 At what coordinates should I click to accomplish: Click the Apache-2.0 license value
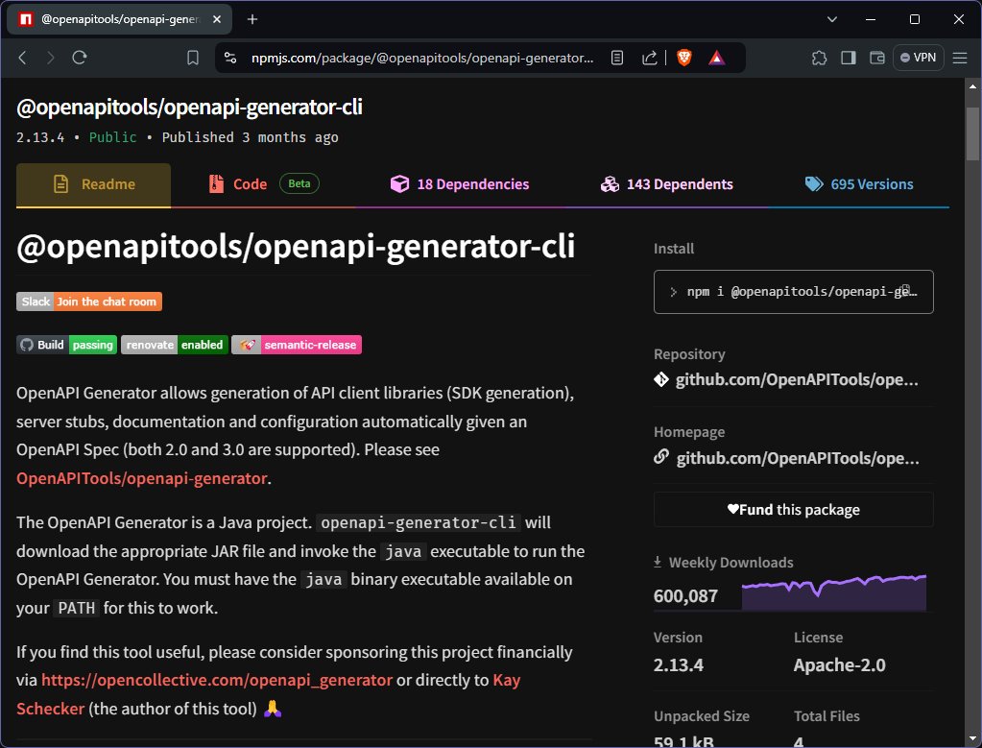click(839, 664)
